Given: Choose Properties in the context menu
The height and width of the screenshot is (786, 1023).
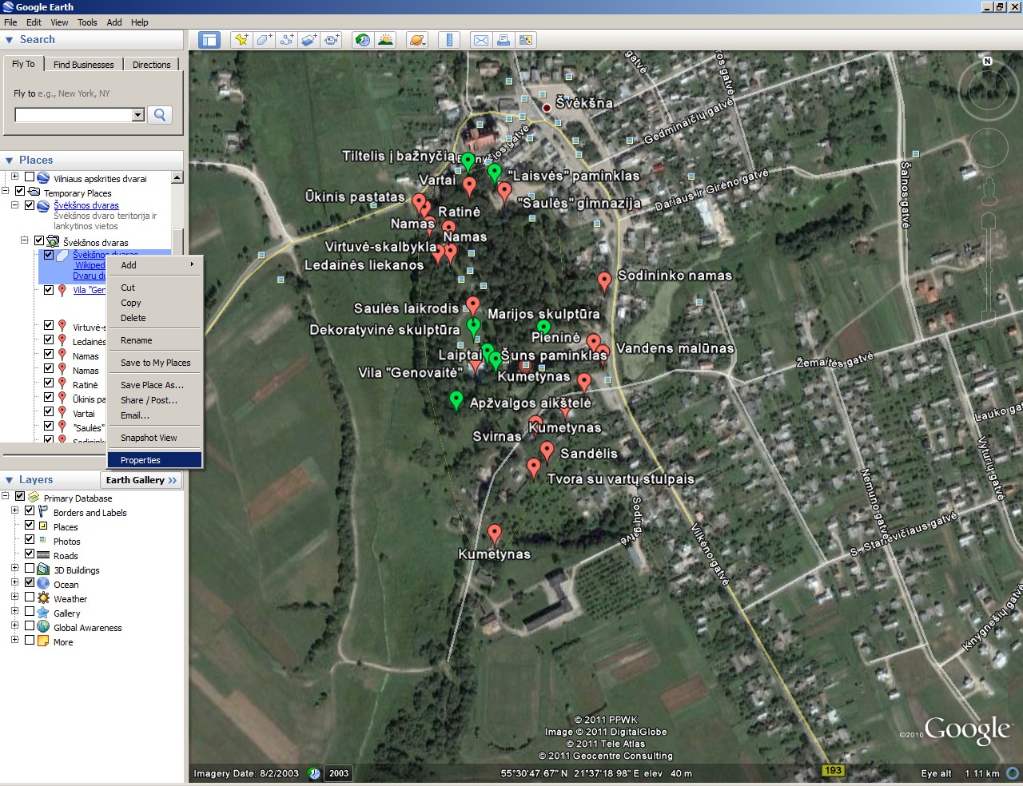Looking at the screenshot, I should (x=141, y=460).
